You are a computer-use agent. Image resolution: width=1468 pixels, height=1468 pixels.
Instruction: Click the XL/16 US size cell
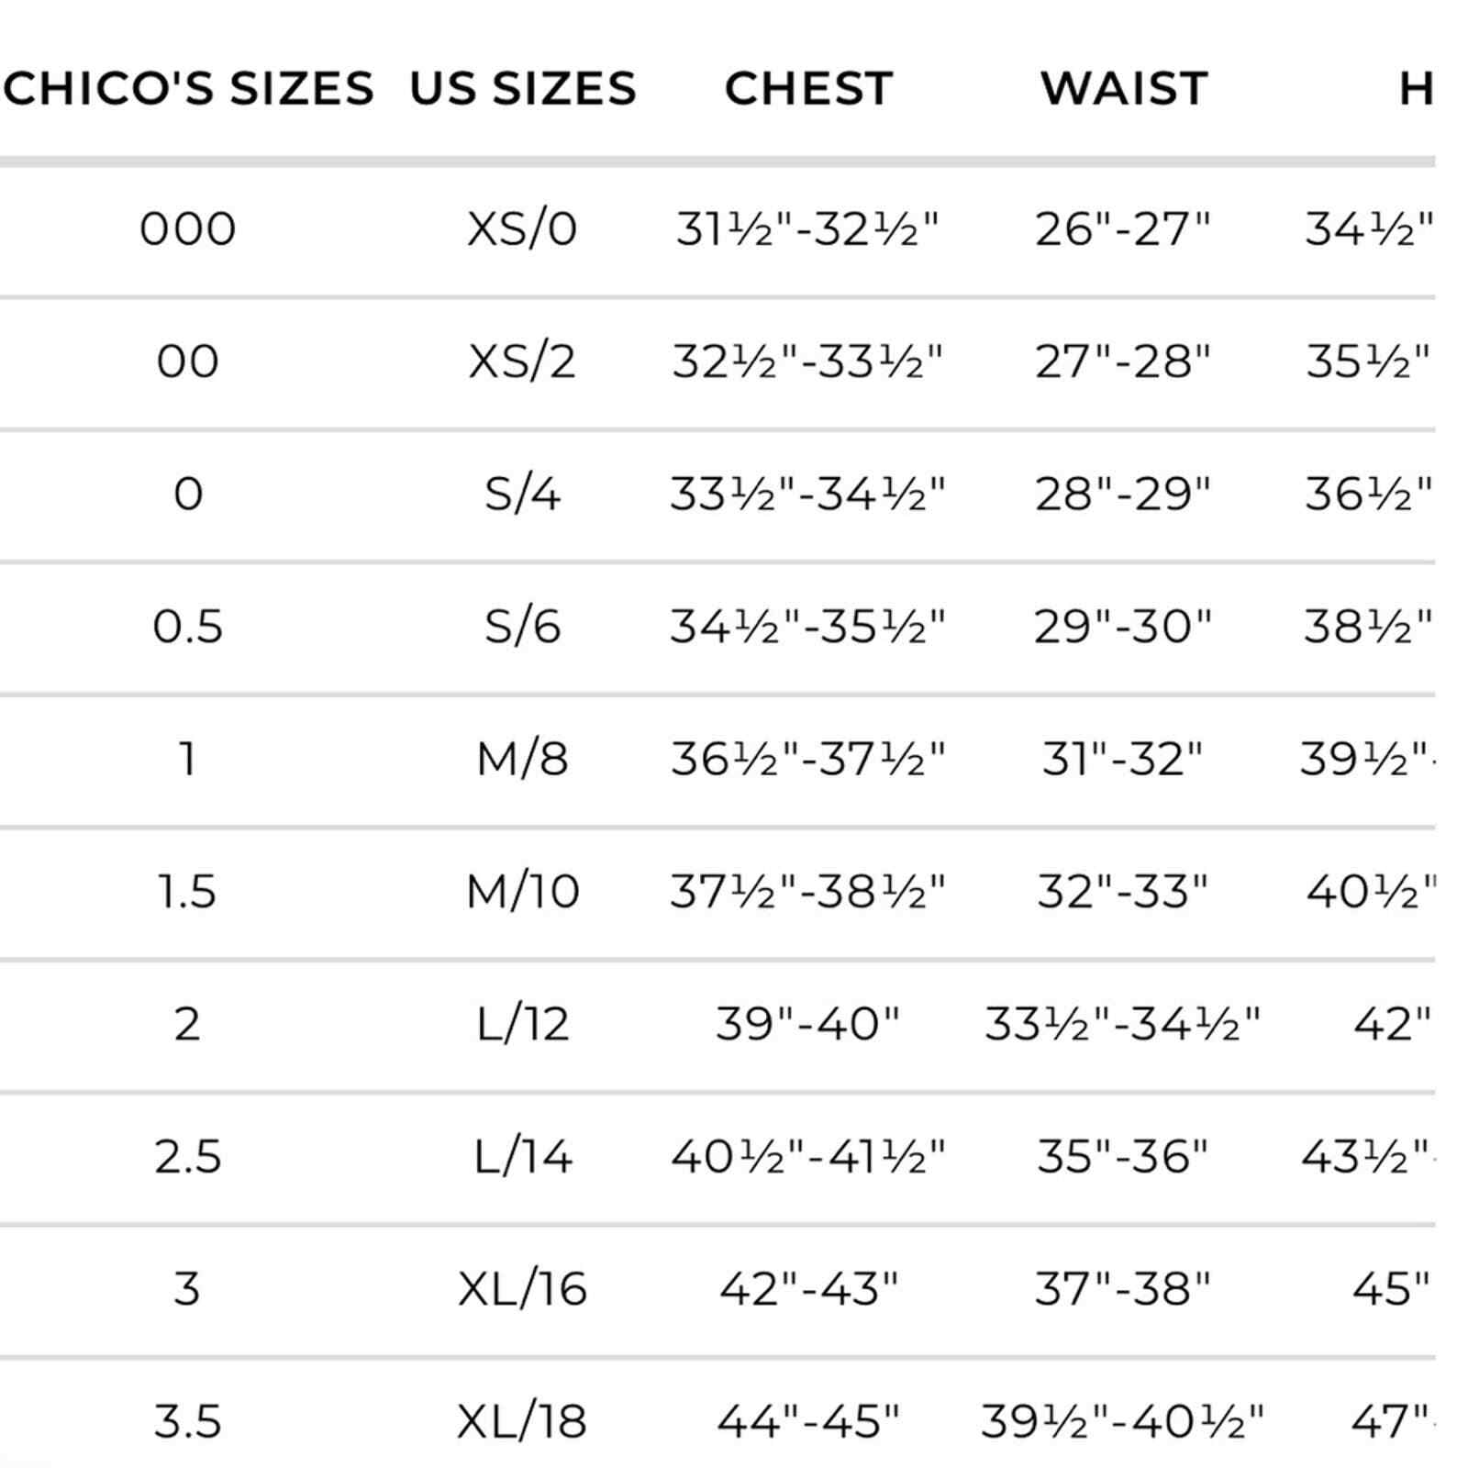(522, 1288)
